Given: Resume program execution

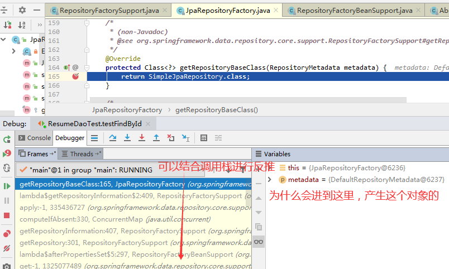Looking at the screenshot, I should pyautogui.click(x=7, y=186).
